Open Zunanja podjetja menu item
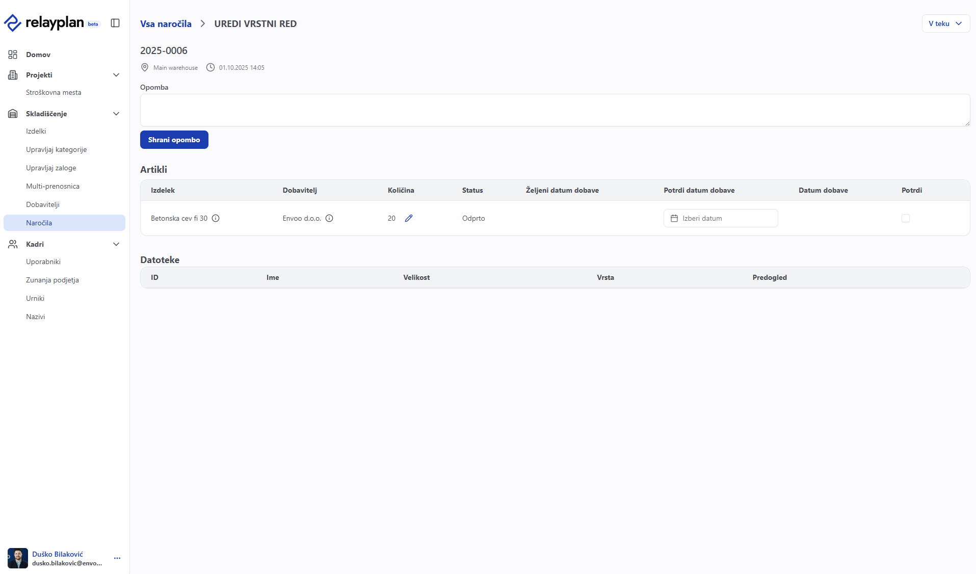Screen dimensions: 976x574 (x=52, y=280)
